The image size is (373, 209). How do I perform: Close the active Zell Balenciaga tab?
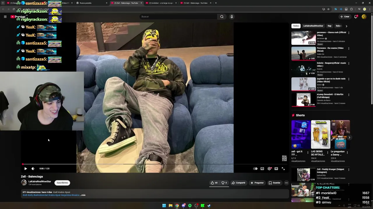point(141,3)
